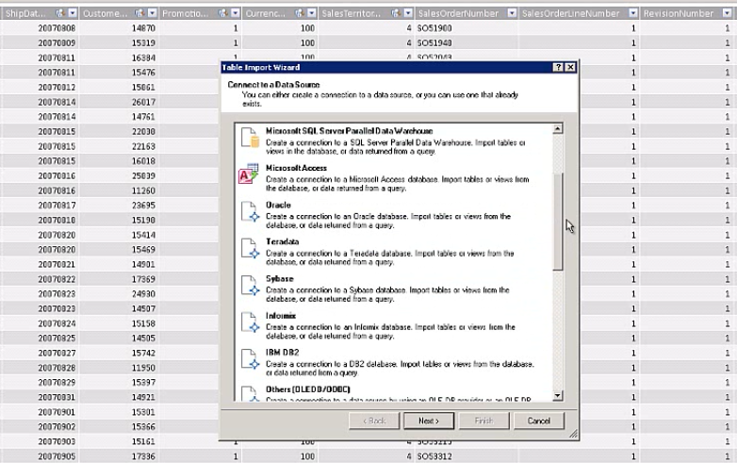This screenshot has height=463, width=737.
Task: Open the SalesTerritoryKey column filter dropdown
Action: (x=408, y=13)
